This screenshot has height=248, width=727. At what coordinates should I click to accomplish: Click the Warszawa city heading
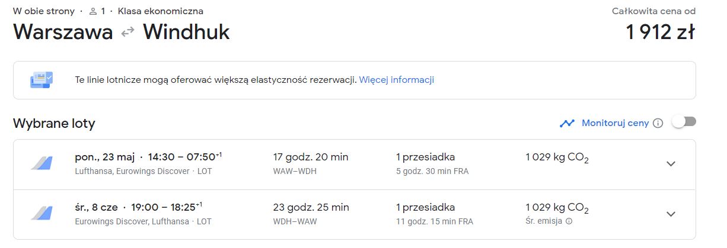[63, 32]
